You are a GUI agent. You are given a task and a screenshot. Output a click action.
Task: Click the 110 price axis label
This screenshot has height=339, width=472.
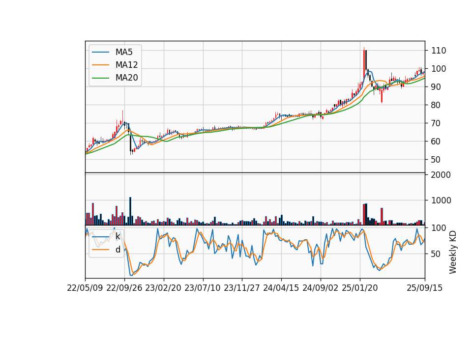(x=439, y=51)
